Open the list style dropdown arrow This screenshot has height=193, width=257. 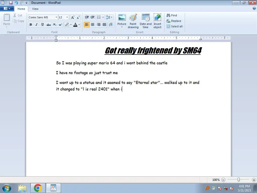point(103,17)
